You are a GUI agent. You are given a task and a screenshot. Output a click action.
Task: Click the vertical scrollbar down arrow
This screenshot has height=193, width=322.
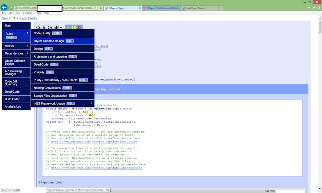320,189
